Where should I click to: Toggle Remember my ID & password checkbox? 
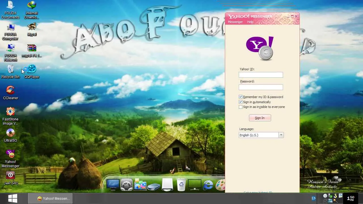[x=241, y=97]
